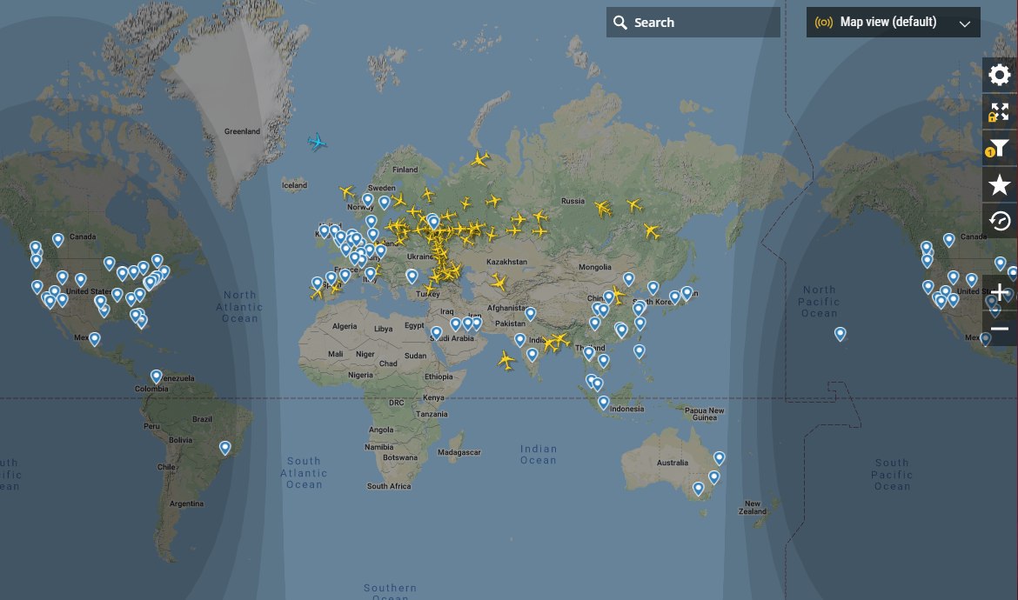Open the northernmost airport pin in Australia
The width and height of the screenshot is (1018, 600).
pos(719,458)
